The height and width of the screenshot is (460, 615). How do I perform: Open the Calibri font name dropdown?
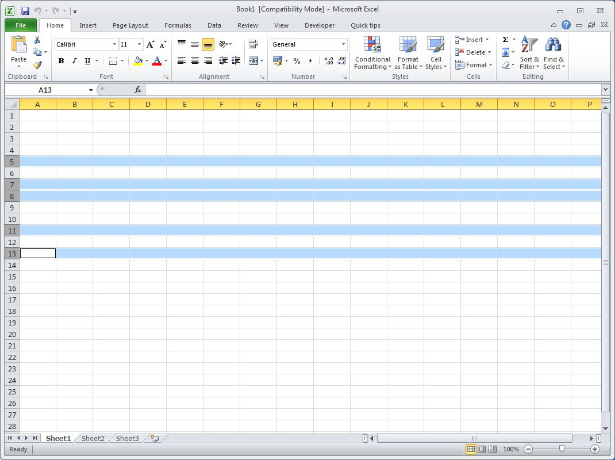(114, 44)
